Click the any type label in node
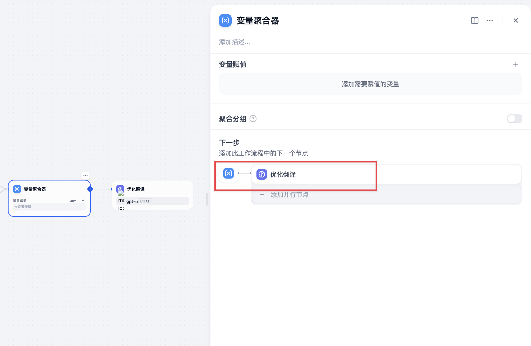Viewport: 531px width, 346px height. pyautogui.click(x=73, y=200)
